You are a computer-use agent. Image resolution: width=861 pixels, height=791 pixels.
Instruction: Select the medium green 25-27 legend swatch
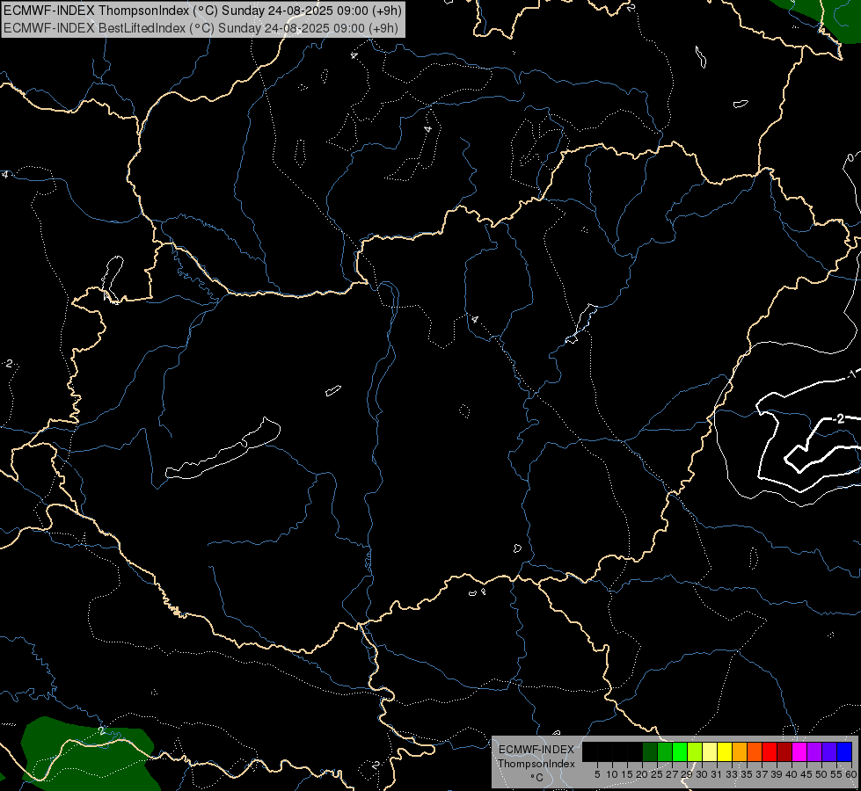pos(665,751)
